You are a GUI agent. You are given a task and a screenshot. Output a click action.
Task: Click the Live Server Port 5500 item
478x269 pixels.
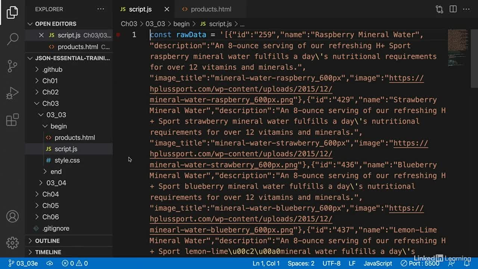tap(419, 263)
